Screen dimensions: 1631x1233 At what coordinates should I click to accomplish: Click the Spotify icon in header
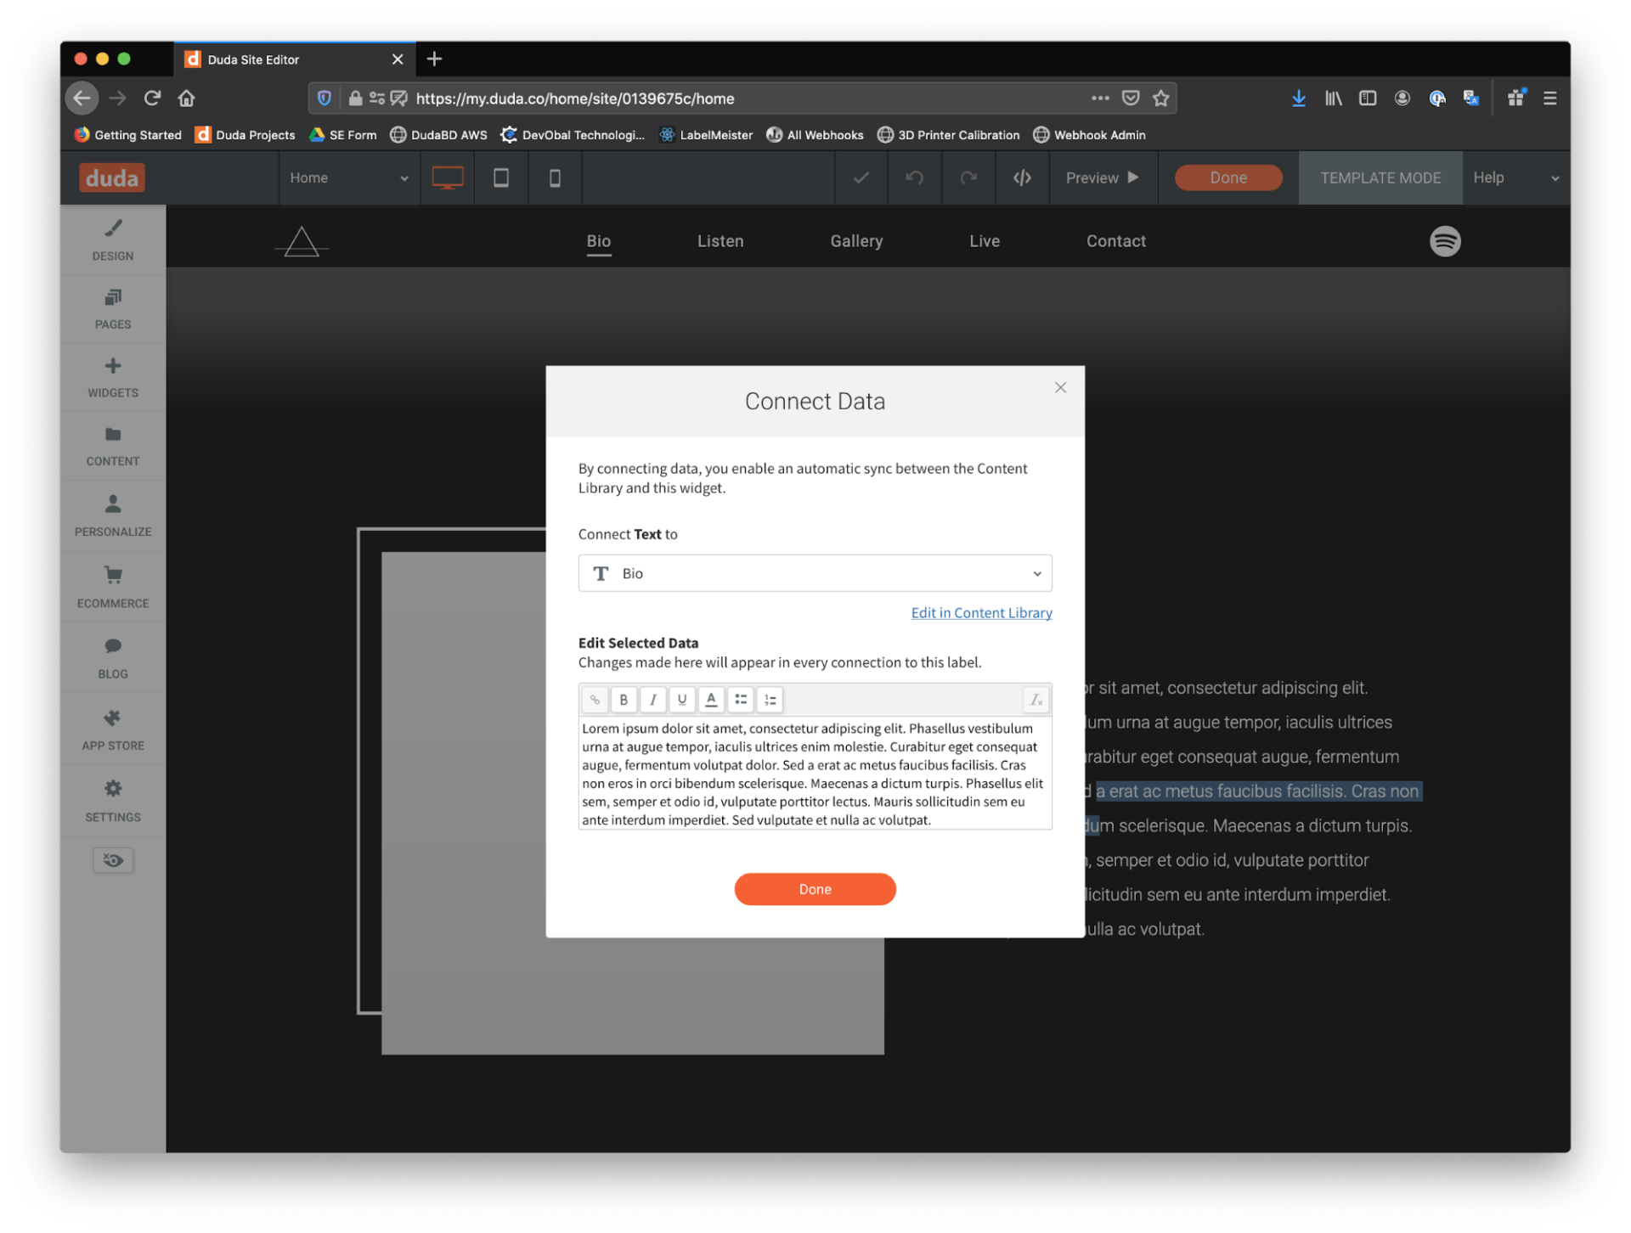[x=1445, y=241]
